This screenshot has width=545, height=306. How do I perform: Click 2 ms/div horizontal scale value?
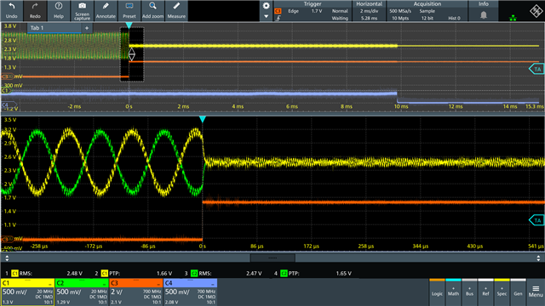click(369, 11)
